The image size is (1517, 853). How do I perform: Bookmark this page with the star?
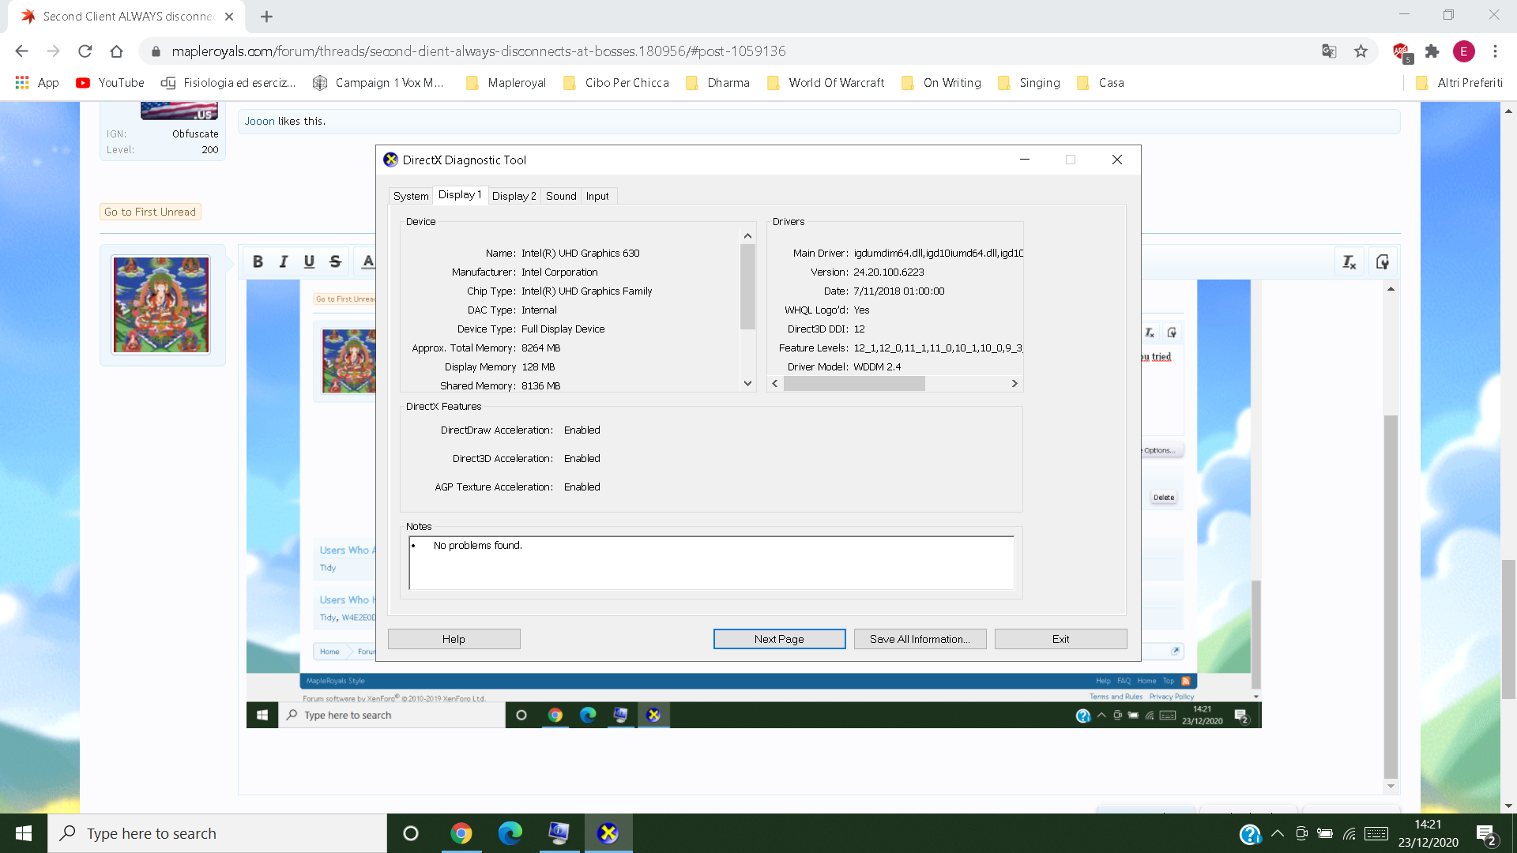point(1361,51)
